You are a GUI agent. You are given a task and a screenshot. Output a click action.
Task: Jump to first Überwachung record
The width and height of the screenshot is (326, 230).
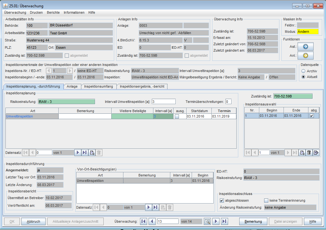(144, 221)
